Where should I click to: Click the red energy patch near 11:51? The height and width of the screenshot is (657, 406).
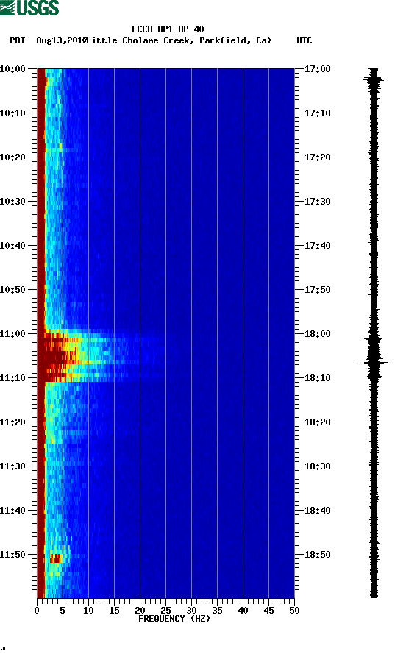coord(57,558)
